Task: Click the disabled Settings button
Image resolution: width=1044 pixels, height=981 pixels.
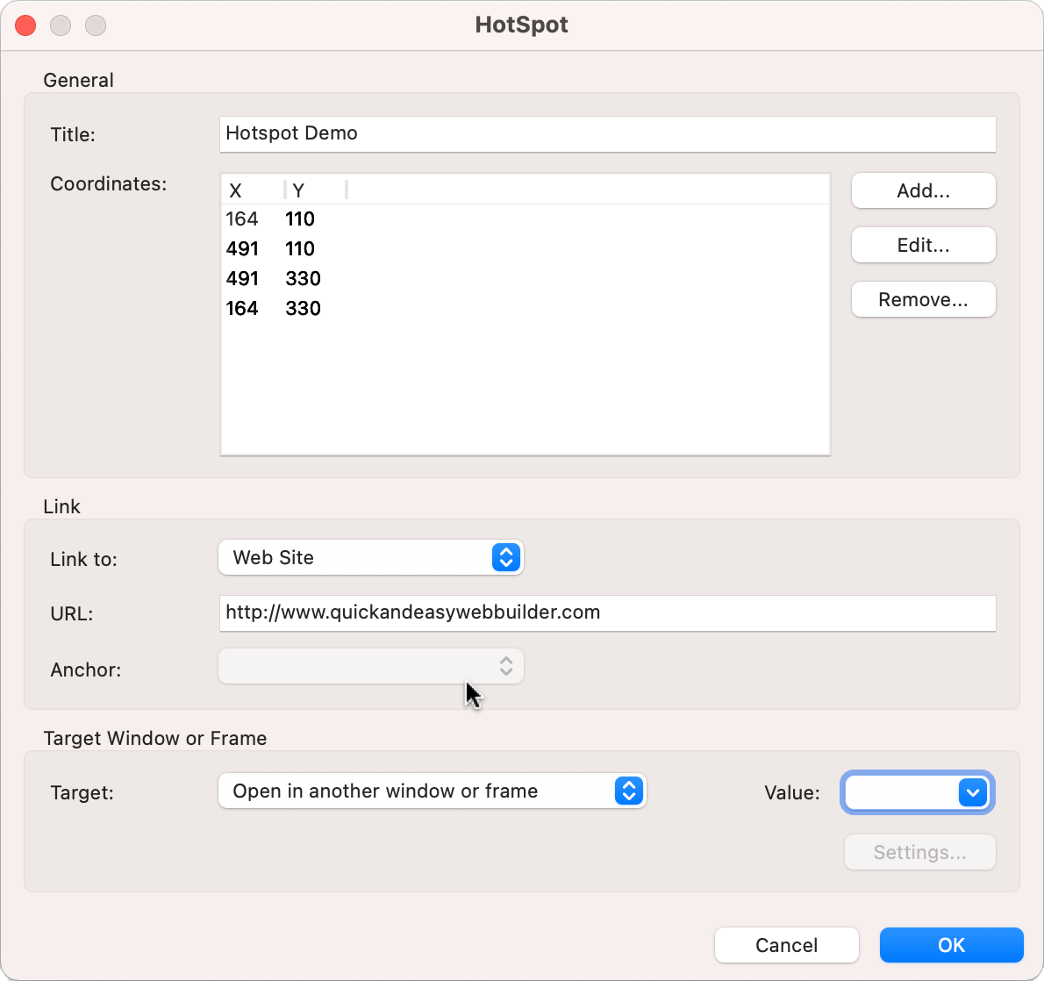Action: [919, 852]
